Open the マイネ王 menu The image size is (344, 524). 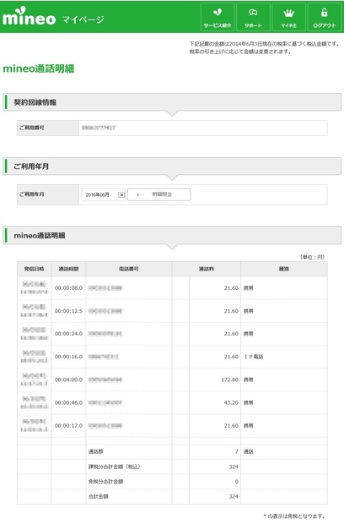click(288, 17)
